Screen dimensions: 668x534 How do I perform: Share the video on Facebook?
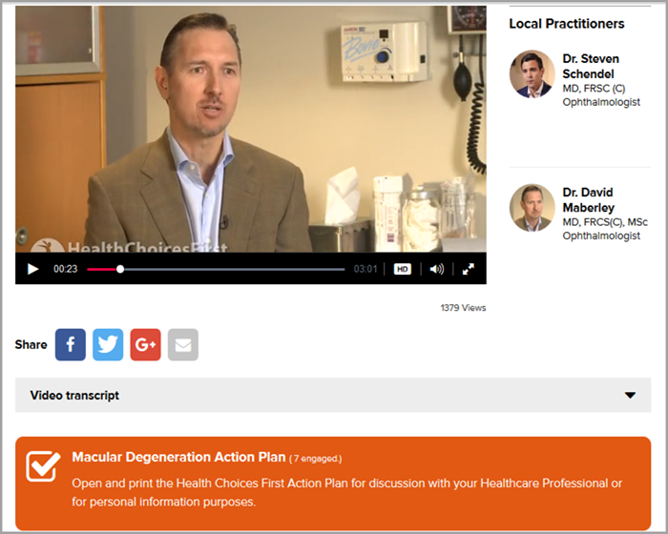click(71, 344)
